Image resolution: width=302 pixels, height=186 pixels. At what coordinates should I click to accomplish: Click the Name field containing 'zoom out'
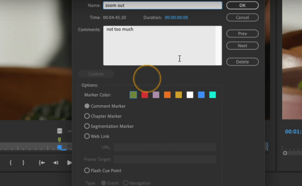click(163, 5)
